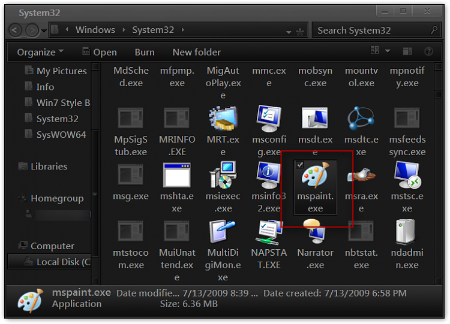
Task: Select the ndadmin.exe server icon
Action: 406,231
